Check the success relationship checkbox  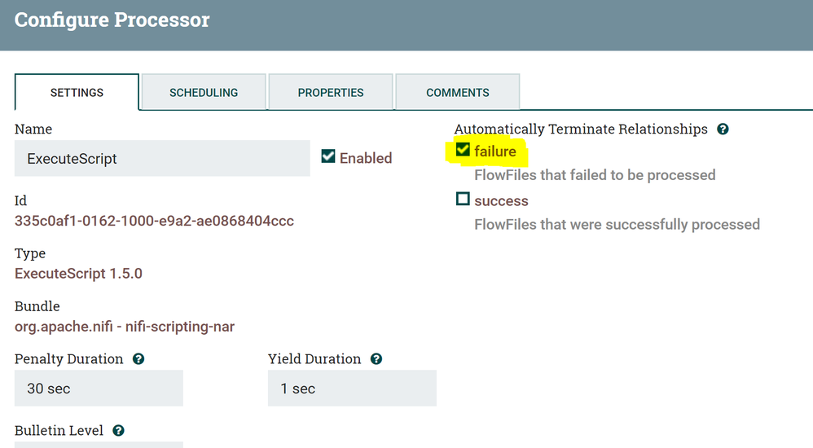(x=463, y=200)
